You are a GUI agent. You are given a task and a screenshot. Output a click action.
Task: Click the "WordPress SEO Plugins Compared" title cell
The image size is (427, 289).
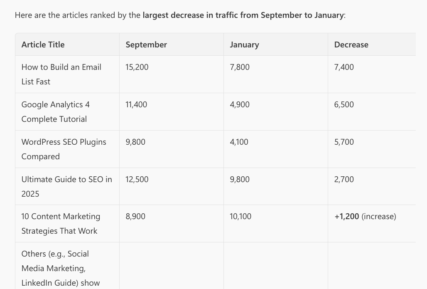[x=64, y=149]
